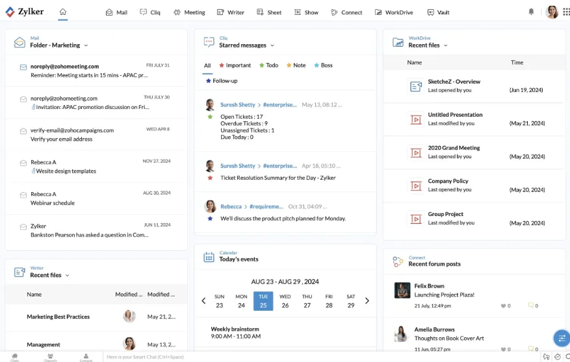This screenshot has height=362, width=570.
Task: Open Writer from the top navigation
Action: [x=231, y=12]
